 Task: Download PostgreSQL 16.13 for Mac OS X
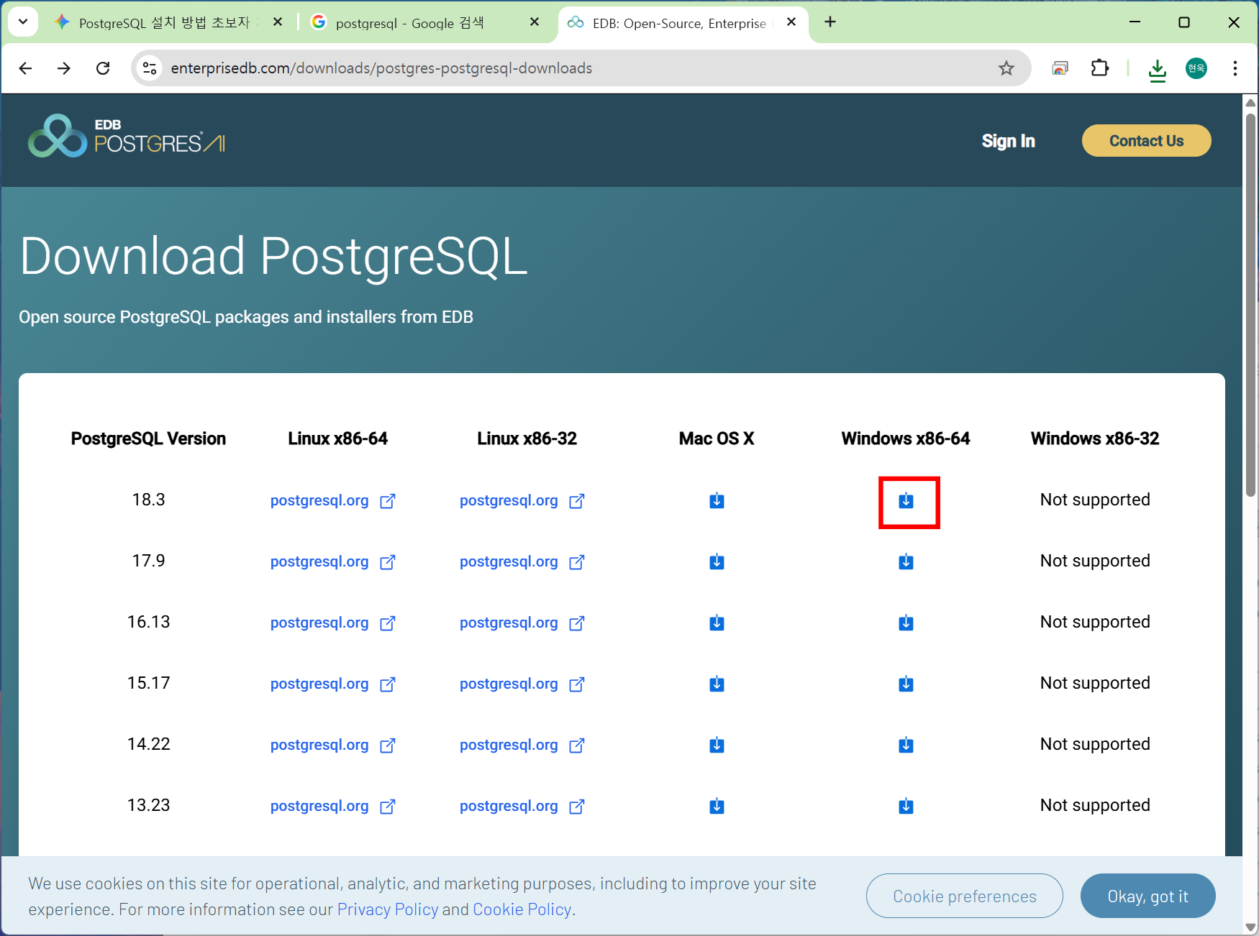(717, 623)
